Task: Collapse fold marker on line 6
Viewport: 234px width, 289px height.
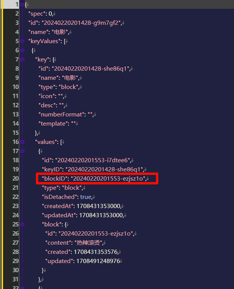Action: click(22, 50)
